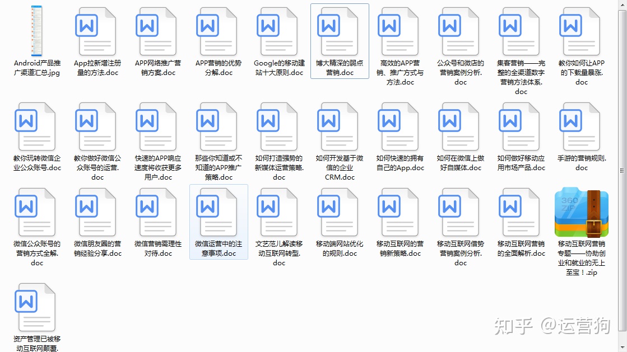The height and width of the screenshot is (352, 627).
Task: Click the vertical scrollbar thumb
Action: (622, 171)
